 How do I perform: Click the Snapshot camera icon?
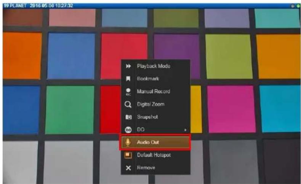[128, 117]
